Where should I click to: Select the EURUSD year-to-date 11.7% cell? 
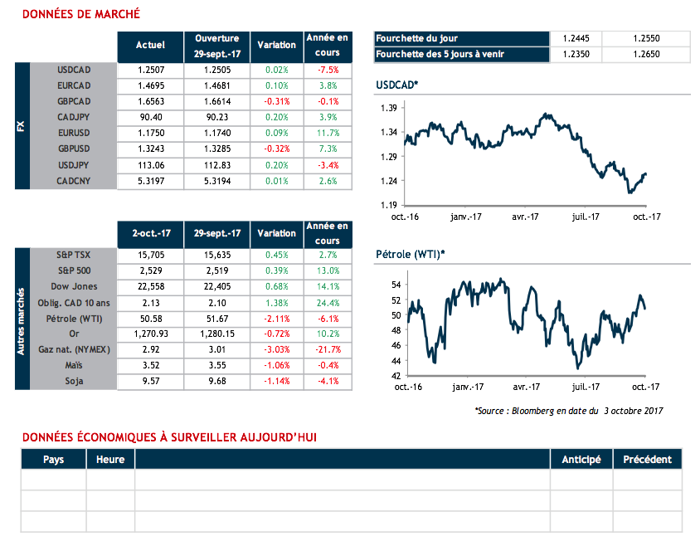[328, 133]
